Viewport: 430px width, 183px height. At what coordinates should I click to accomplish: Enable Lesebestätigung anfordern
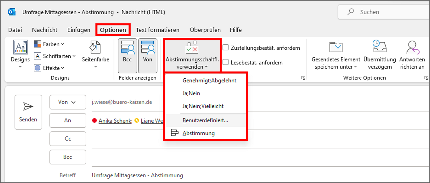pos(226,62)
